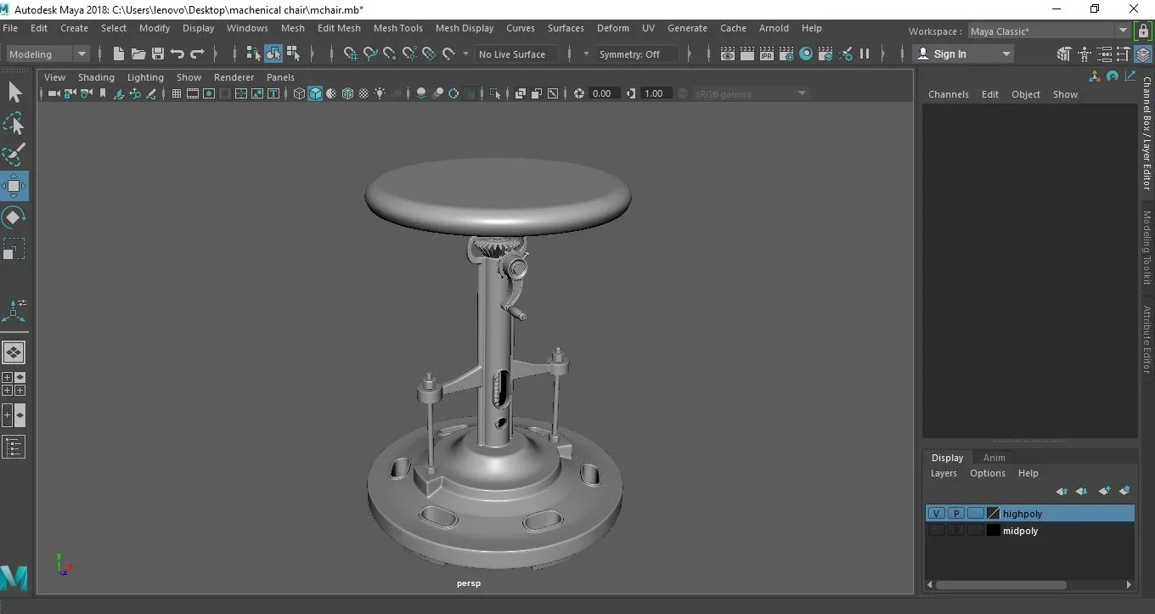Click the New Scene icon
The width and height of the screenshot is (1155, 614).
(x=118, y=54)
